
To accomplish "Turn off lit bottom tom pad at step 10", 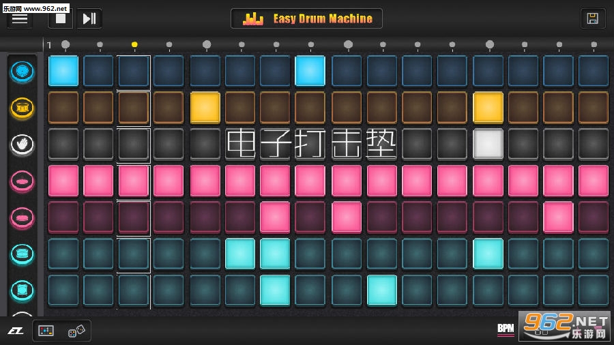I will coord(382,290).
